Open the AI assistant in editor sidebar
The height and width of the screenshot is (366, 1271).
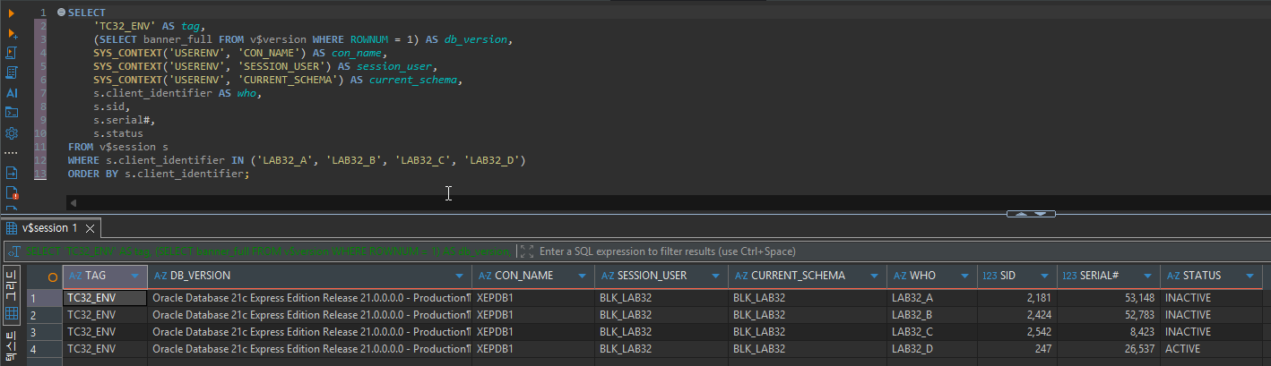tap(12, 92)
